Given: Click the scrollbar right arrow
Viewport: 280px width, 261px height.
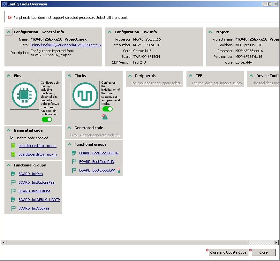Looking at the screenshot, I should tap(276, 242).
